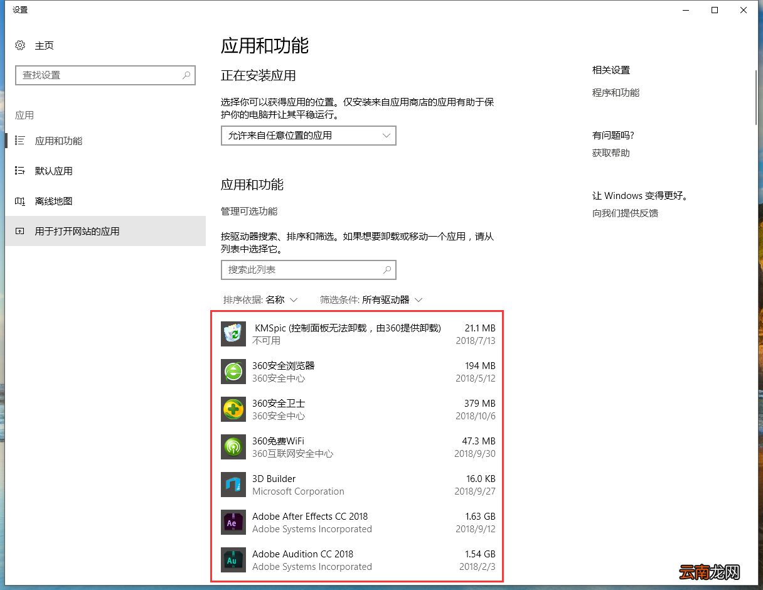Click the 194 MB size value

481,366
